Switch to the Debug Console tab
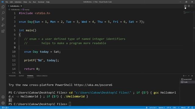Image resolution: width=195 pixels, height=109 pixels. [42, 76]
